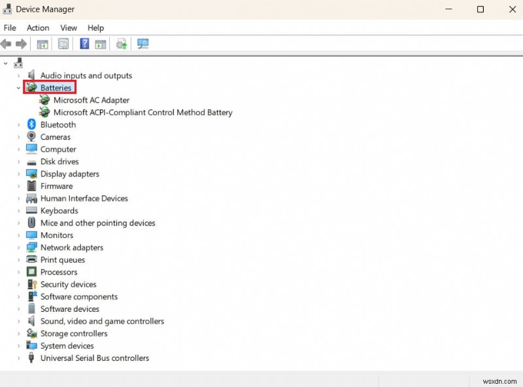Click the Update device driver toolbar icon

[x=122, y=44]
